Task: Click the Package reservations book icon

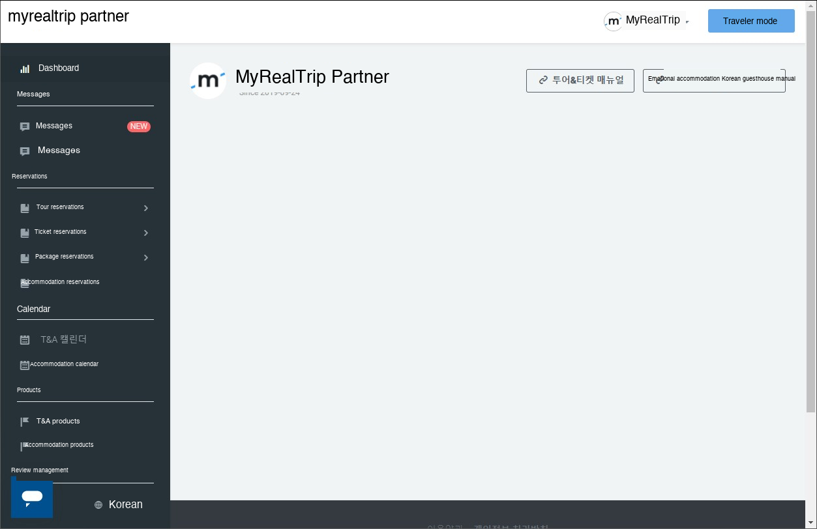Action: (25, 258)
